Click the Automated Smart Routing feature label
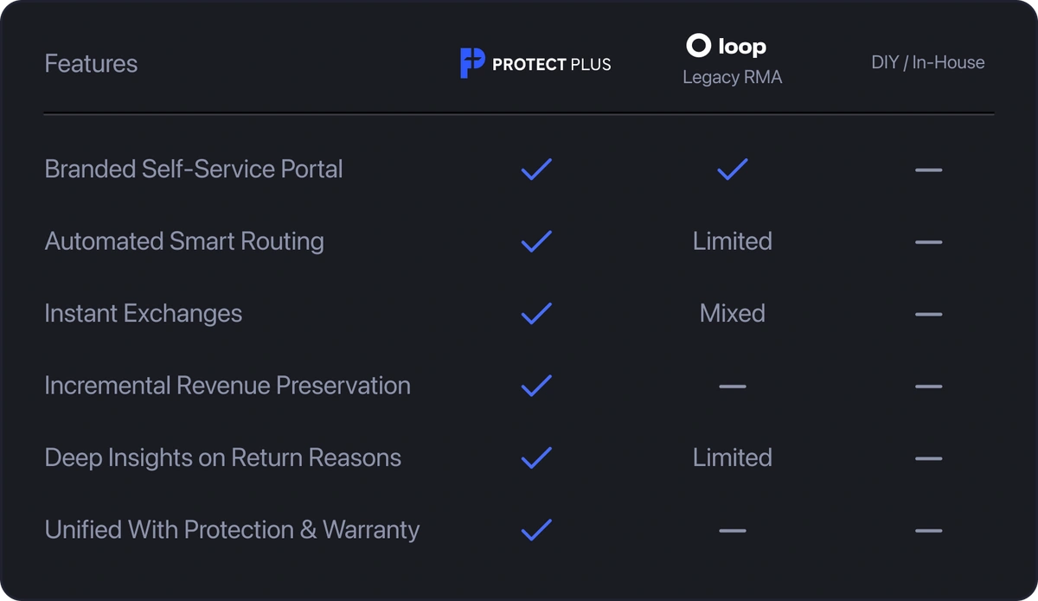The image size is (1038, 601). (184, 241)
